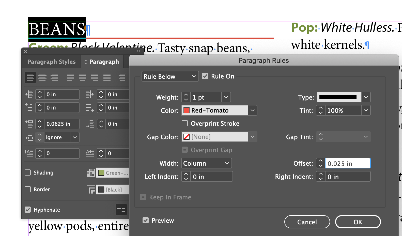Step the dialog Right Indent arrows

point(321,176)
